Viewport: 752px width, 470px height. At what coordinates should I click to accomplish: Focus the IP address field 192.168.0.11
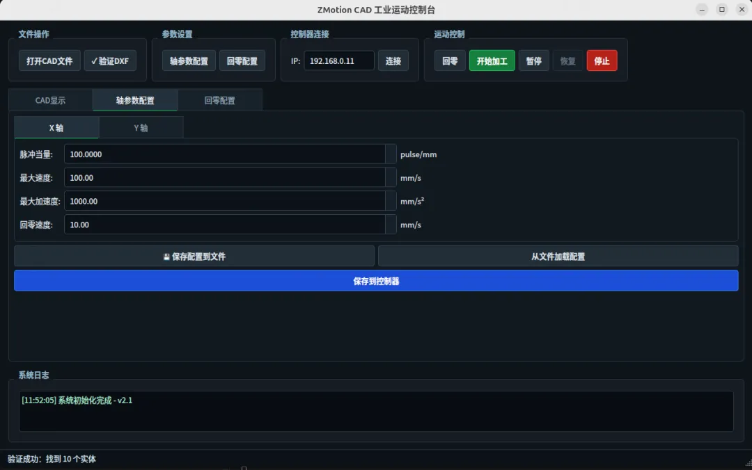click(x=338, y=61)
